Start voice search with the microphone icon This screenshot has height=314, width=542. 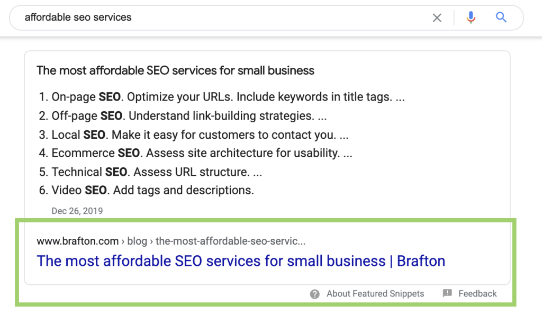[471, 18]
